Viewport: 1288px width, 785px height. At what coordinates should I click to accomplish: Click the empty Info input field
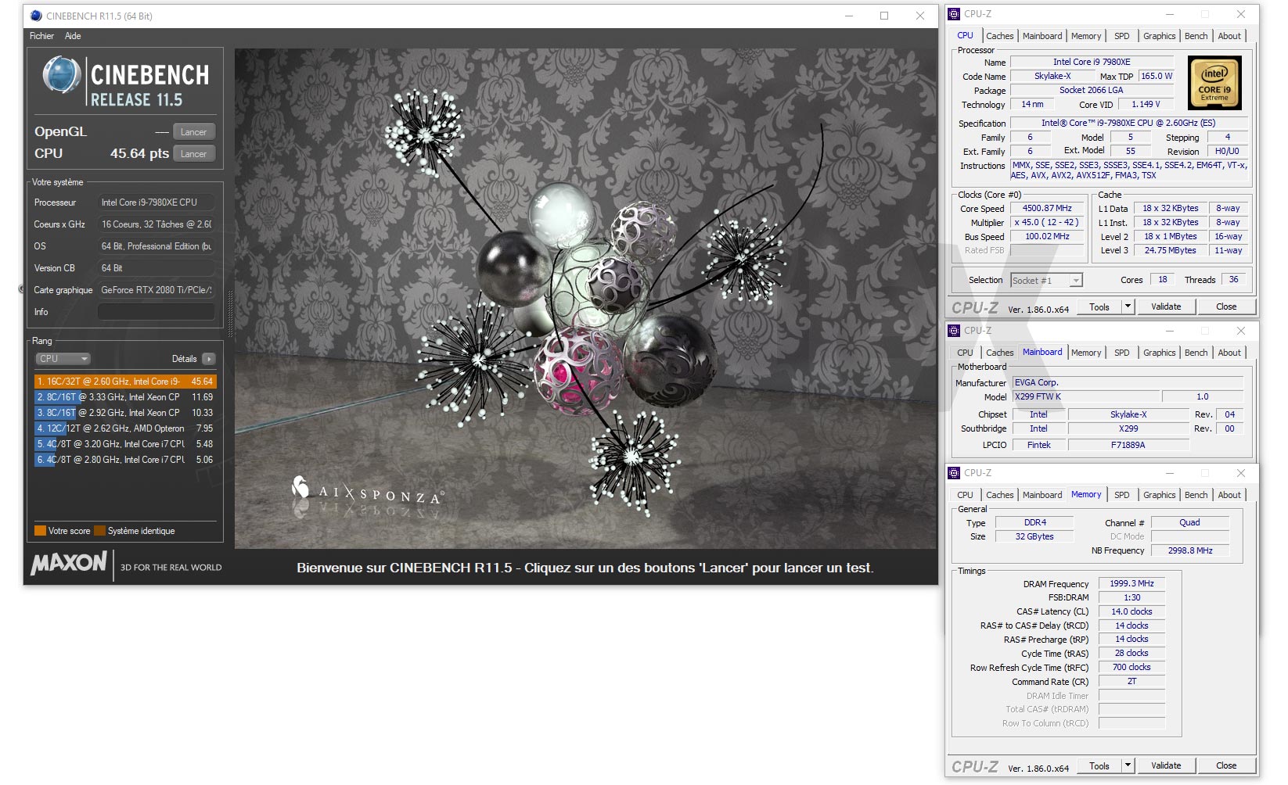coord(156,312)
